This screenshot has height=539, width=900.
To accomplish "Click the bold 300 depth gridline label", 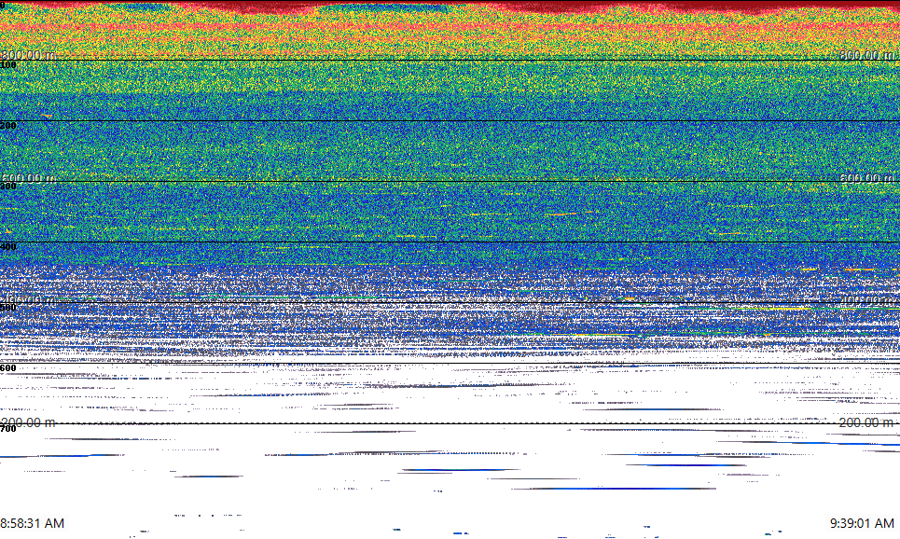I will point(8,186).
